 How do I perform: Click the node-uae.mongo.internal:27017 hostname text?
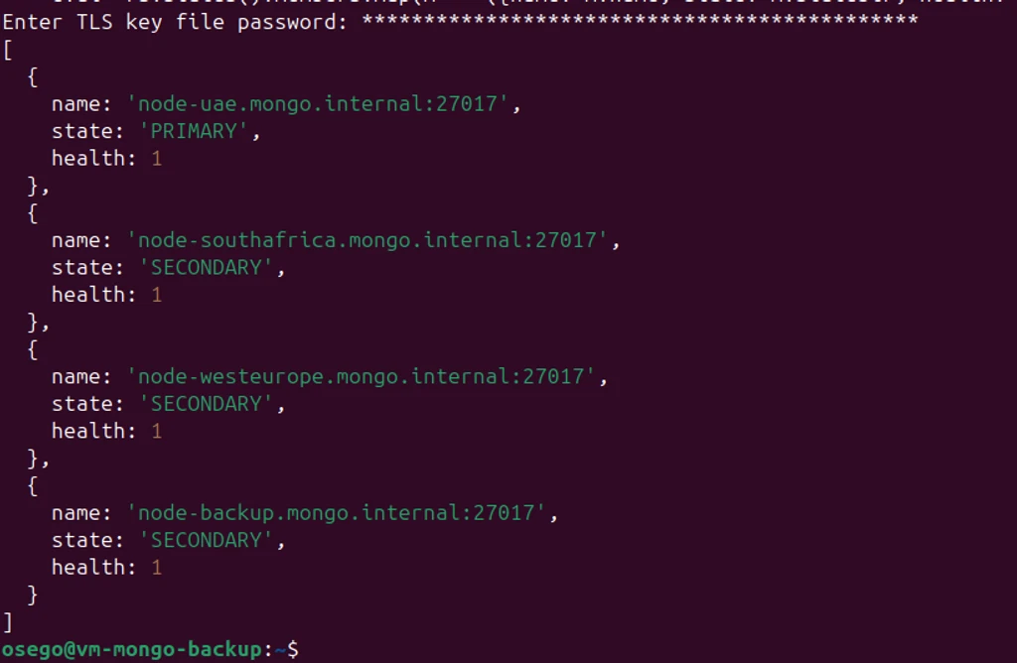[x=317, y=103]
